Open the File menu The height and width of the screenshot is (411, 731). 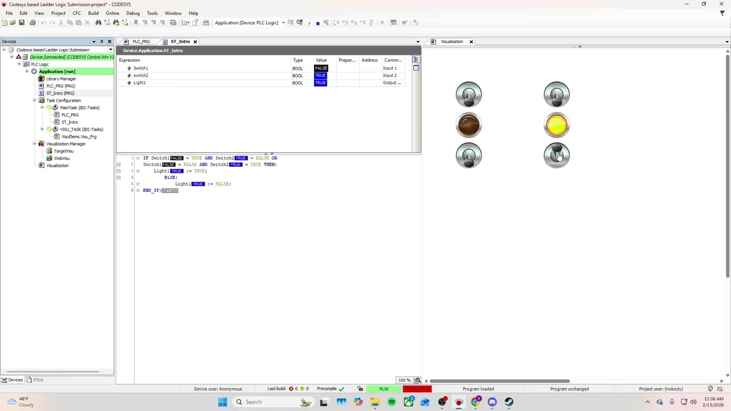pos(9,13)
